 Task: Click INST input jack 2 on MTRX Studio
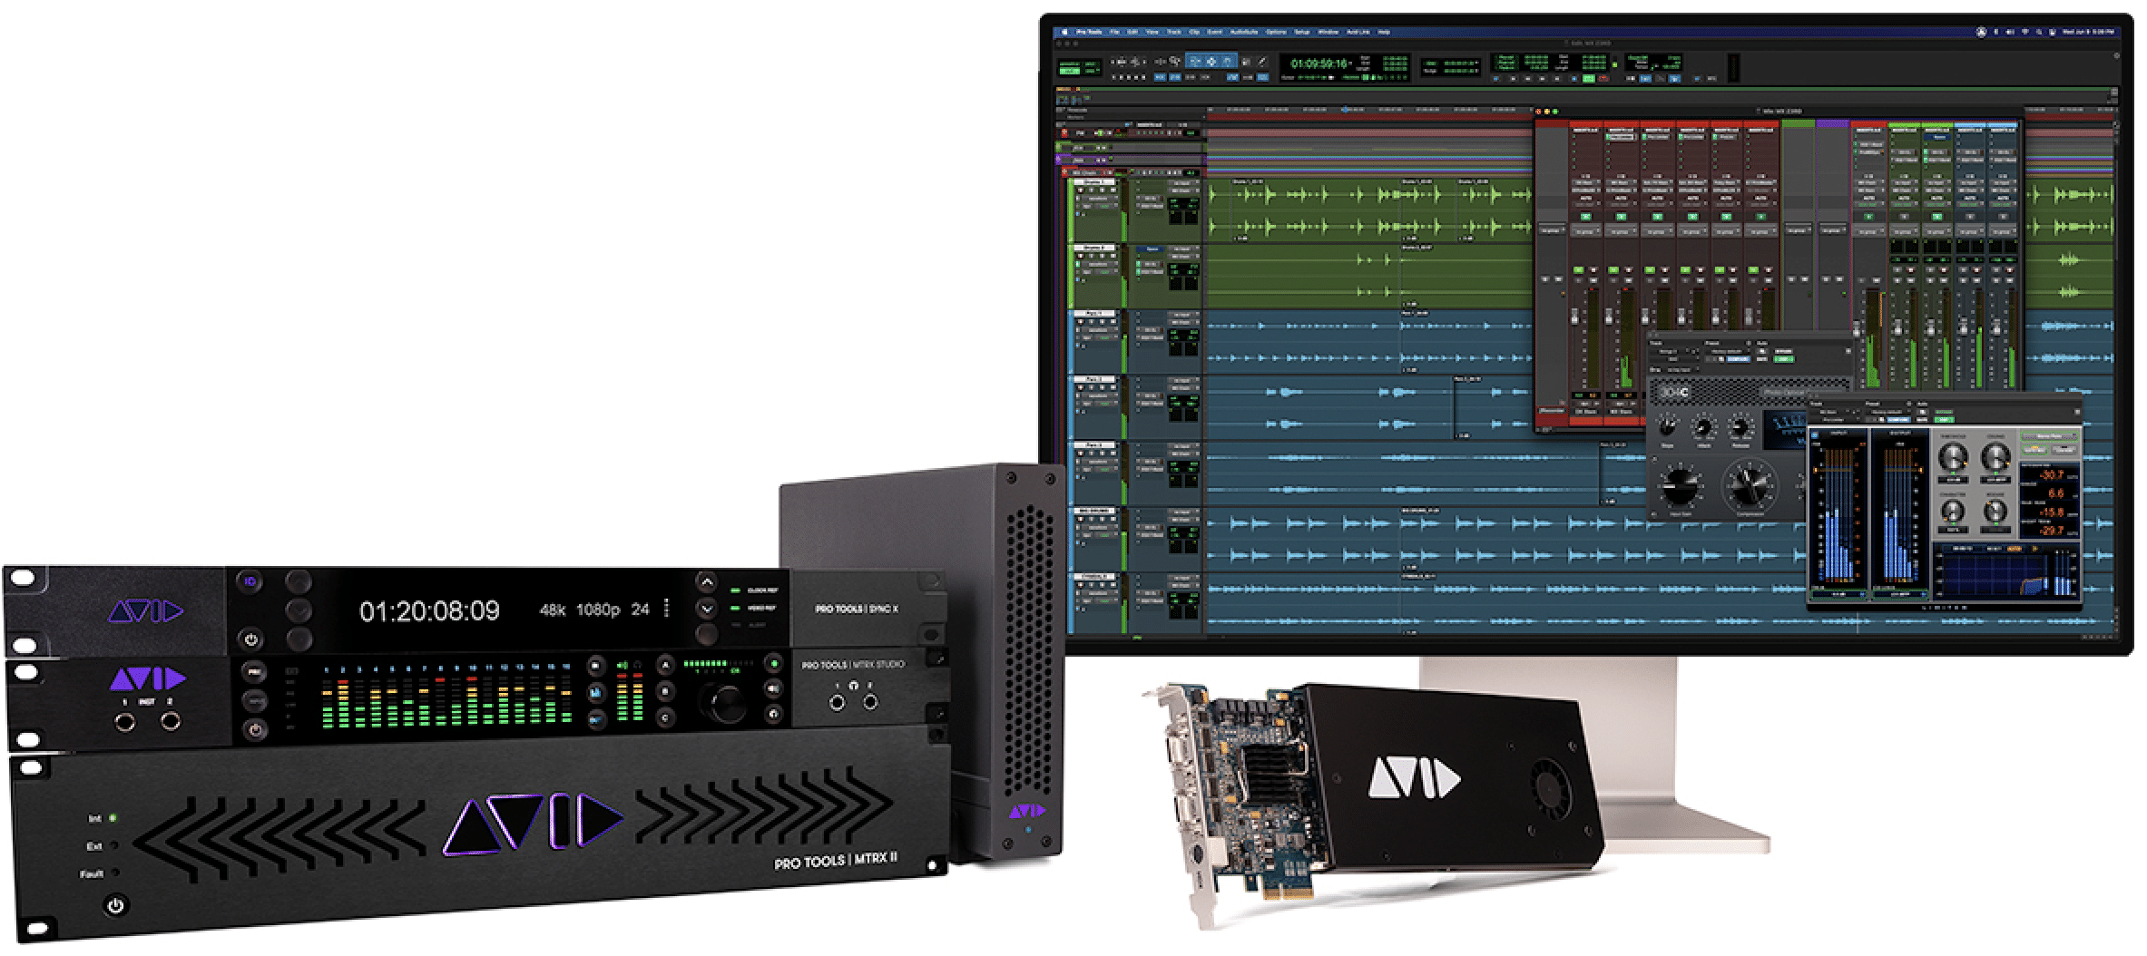coord(171,721)
